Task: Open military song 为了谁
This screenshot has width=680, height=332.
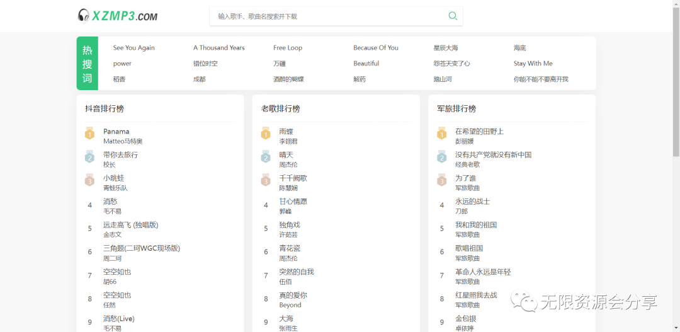Action: pyautogui.click(x=466, y=178)
